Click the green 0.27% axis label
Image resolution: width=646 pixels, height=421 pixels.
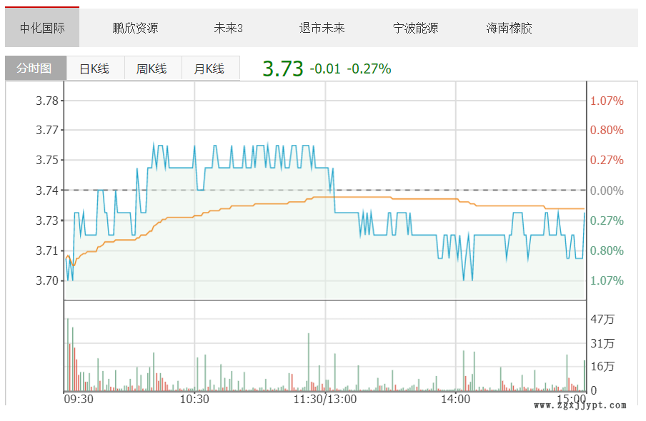click(607, 220)
